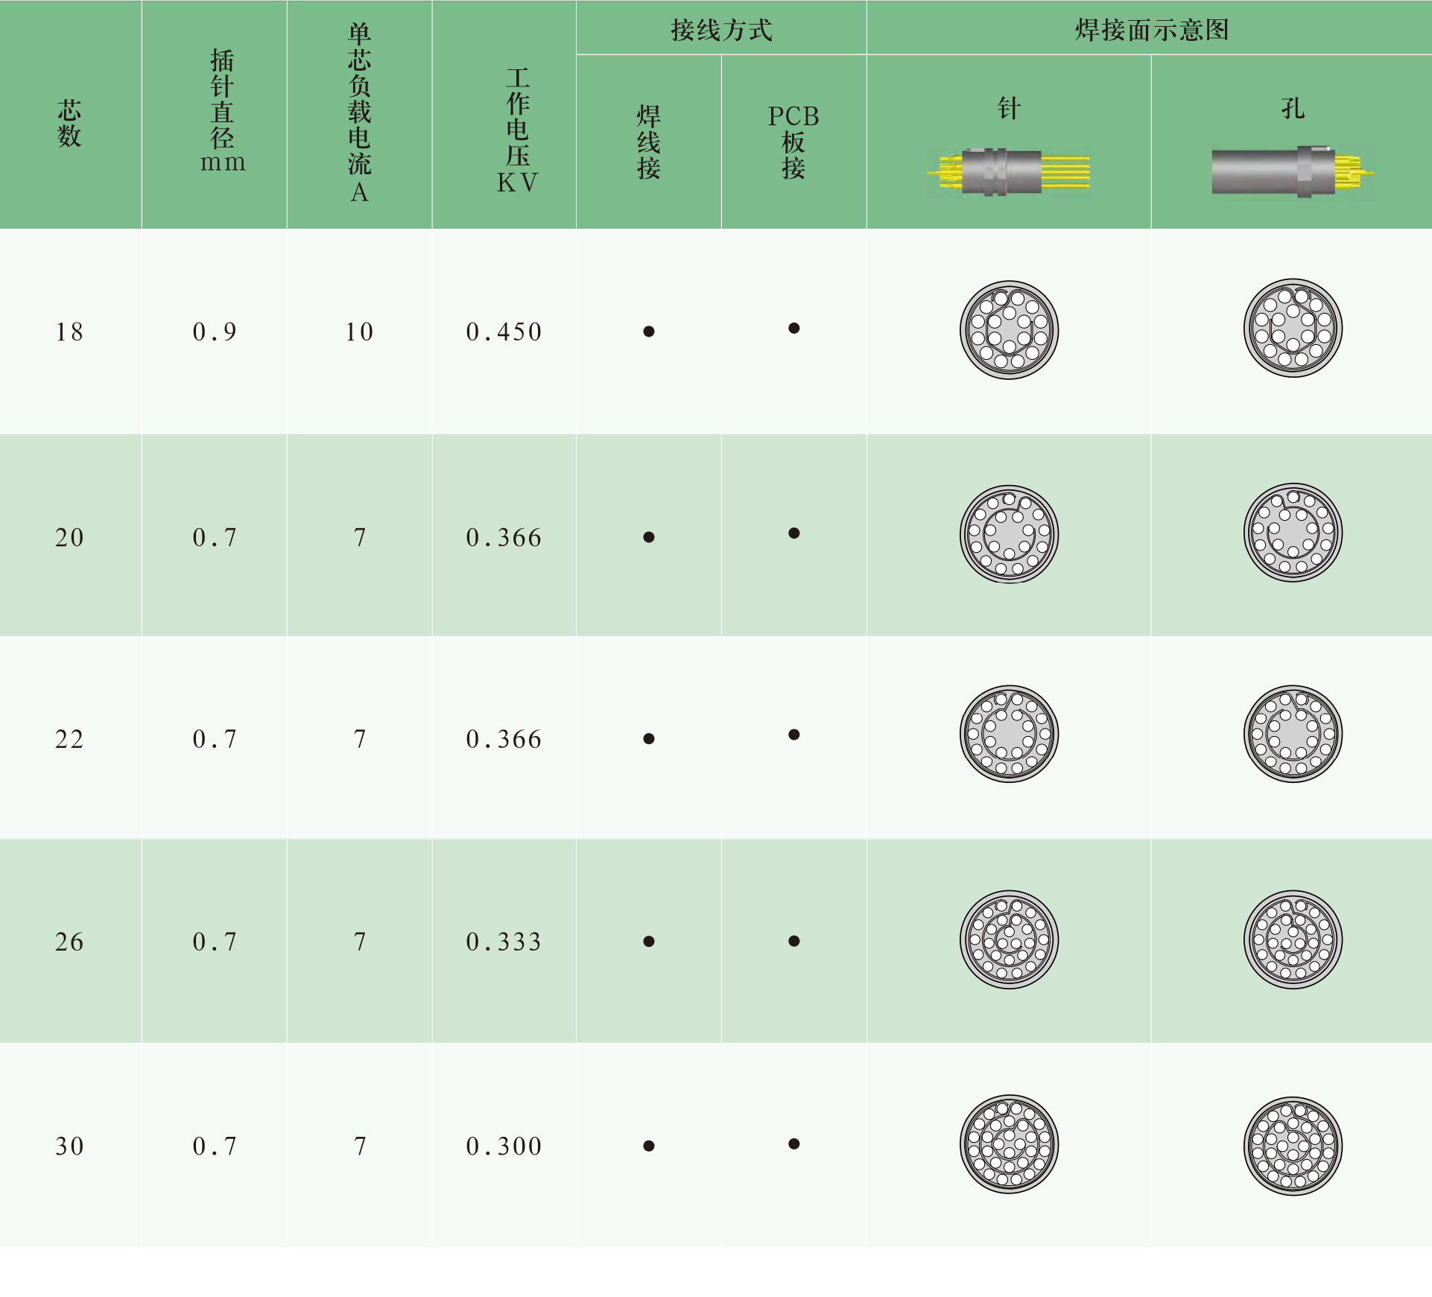Click the 0.333 working voltage cell
1432x1297 pixels.
pos(504,942)
